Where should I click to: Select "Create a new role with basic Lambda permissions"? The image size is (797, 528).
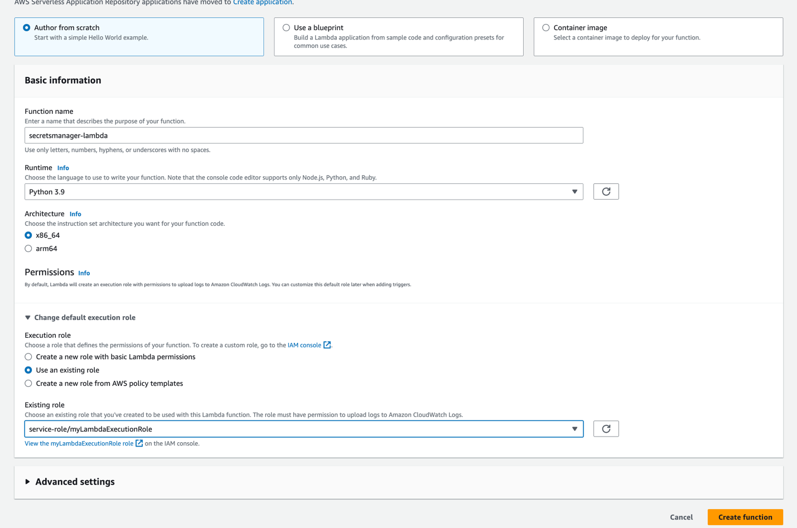click(x=28, y=356)
